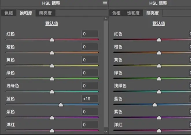This screenshot has height=135, width=191.
Task: Click the 绿色 saturation slider handle
Action: [52, 79]
